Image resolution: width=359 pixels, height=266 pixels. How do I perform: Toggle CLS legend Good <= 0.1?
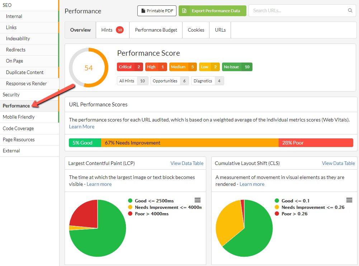pyautogui.click(x=292, y=201)
